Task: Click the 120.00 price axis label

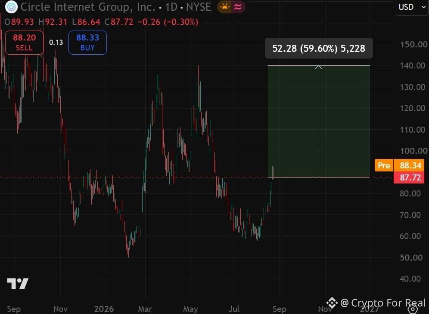Action: click(413, 108)
